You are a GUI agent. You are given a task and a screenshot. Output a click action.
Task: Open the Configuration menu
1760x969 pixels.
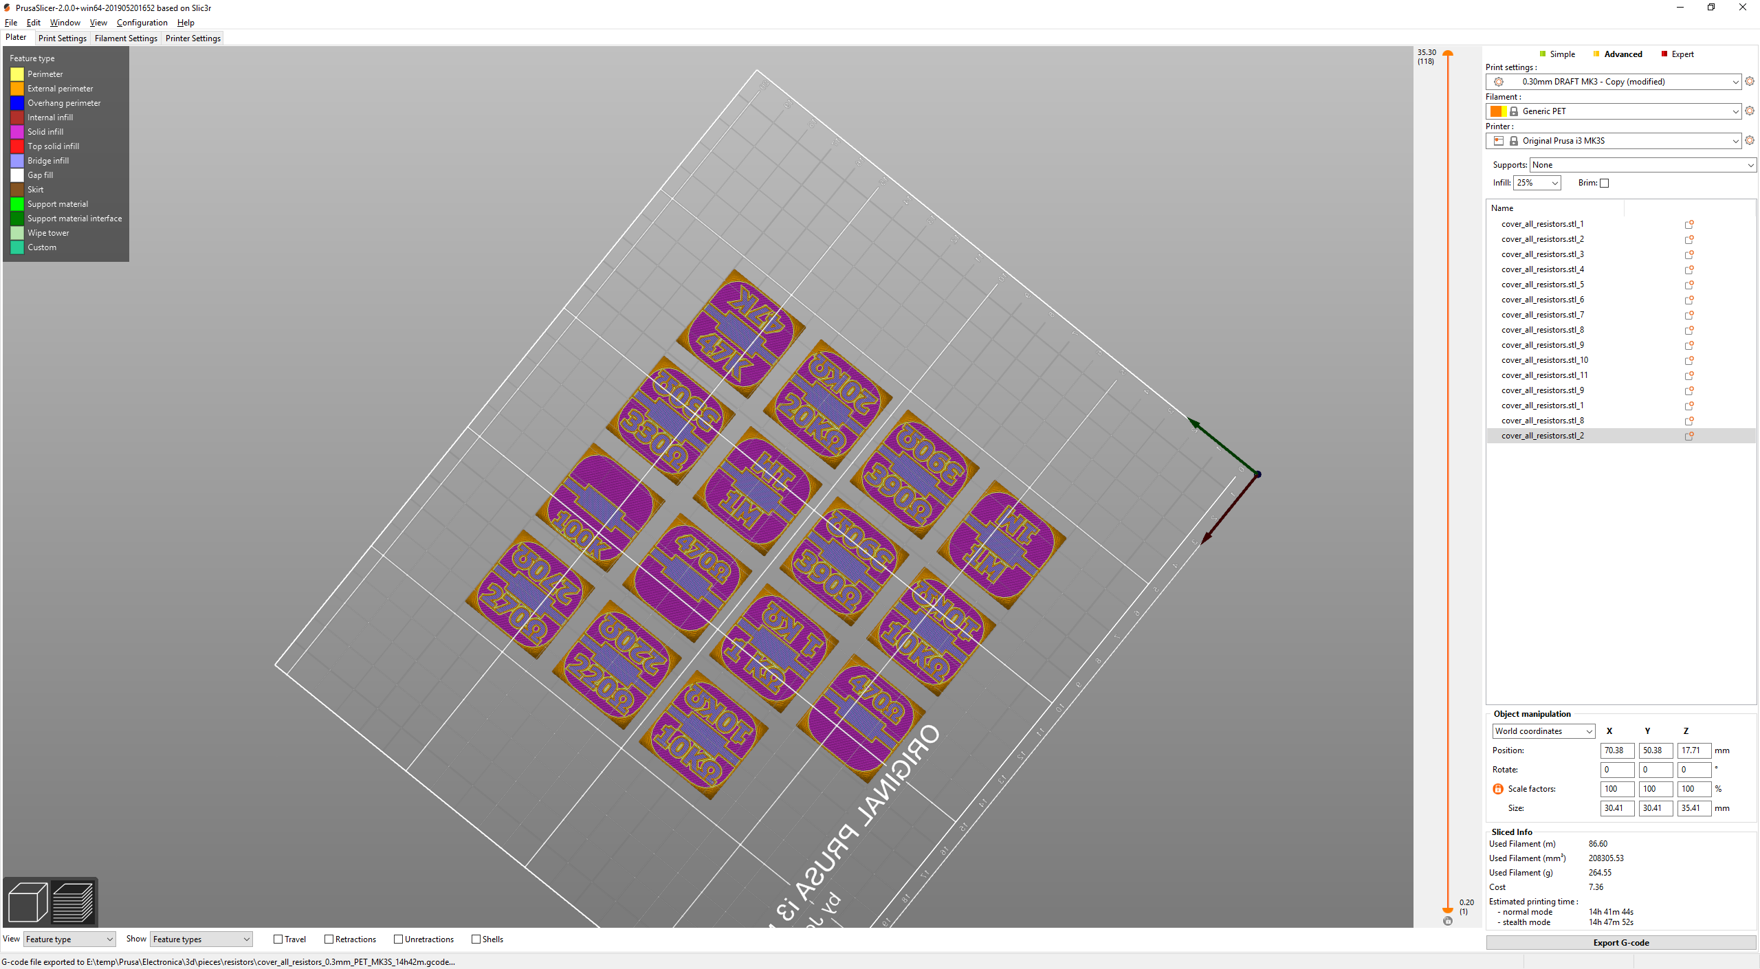click(142, 23)
